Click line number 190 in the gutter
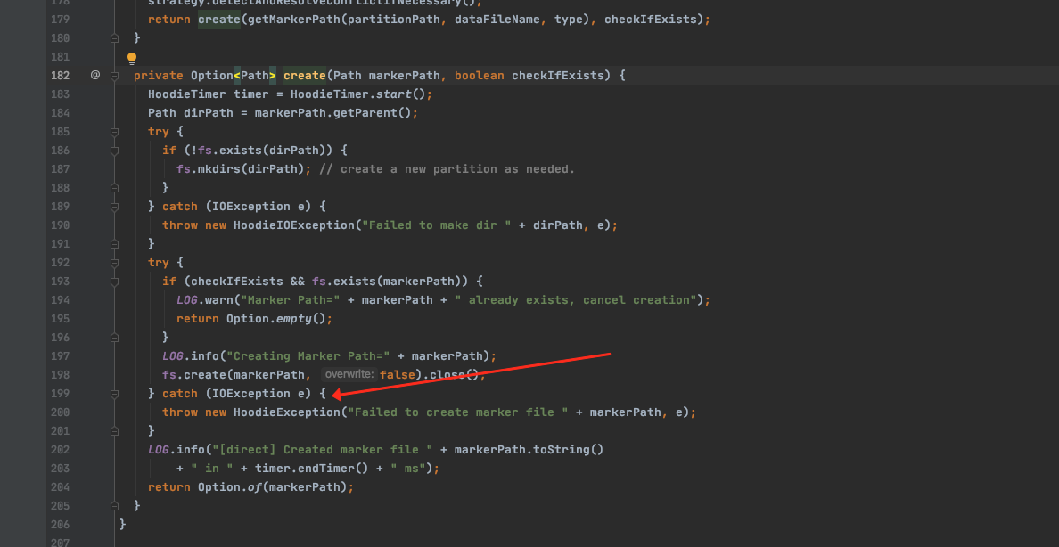 [x=60, y=225]
